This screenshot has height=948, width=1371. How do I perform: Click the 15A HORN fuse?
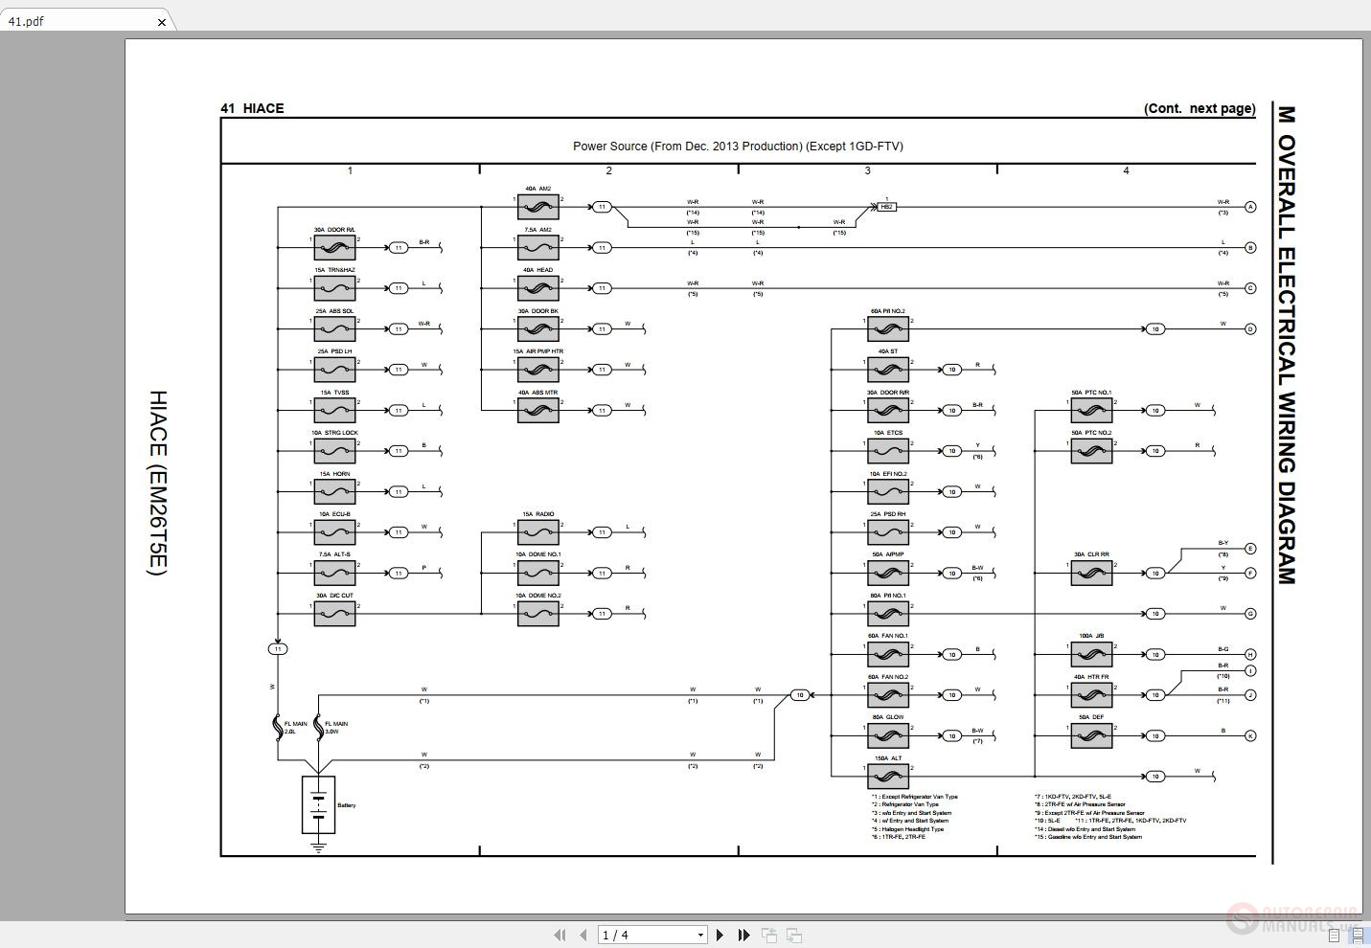(334, 492)
